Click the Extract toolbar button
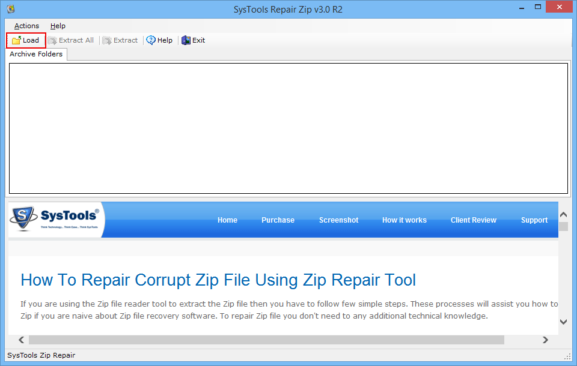This screenshot has width=577, height=366. coord(120,40)
